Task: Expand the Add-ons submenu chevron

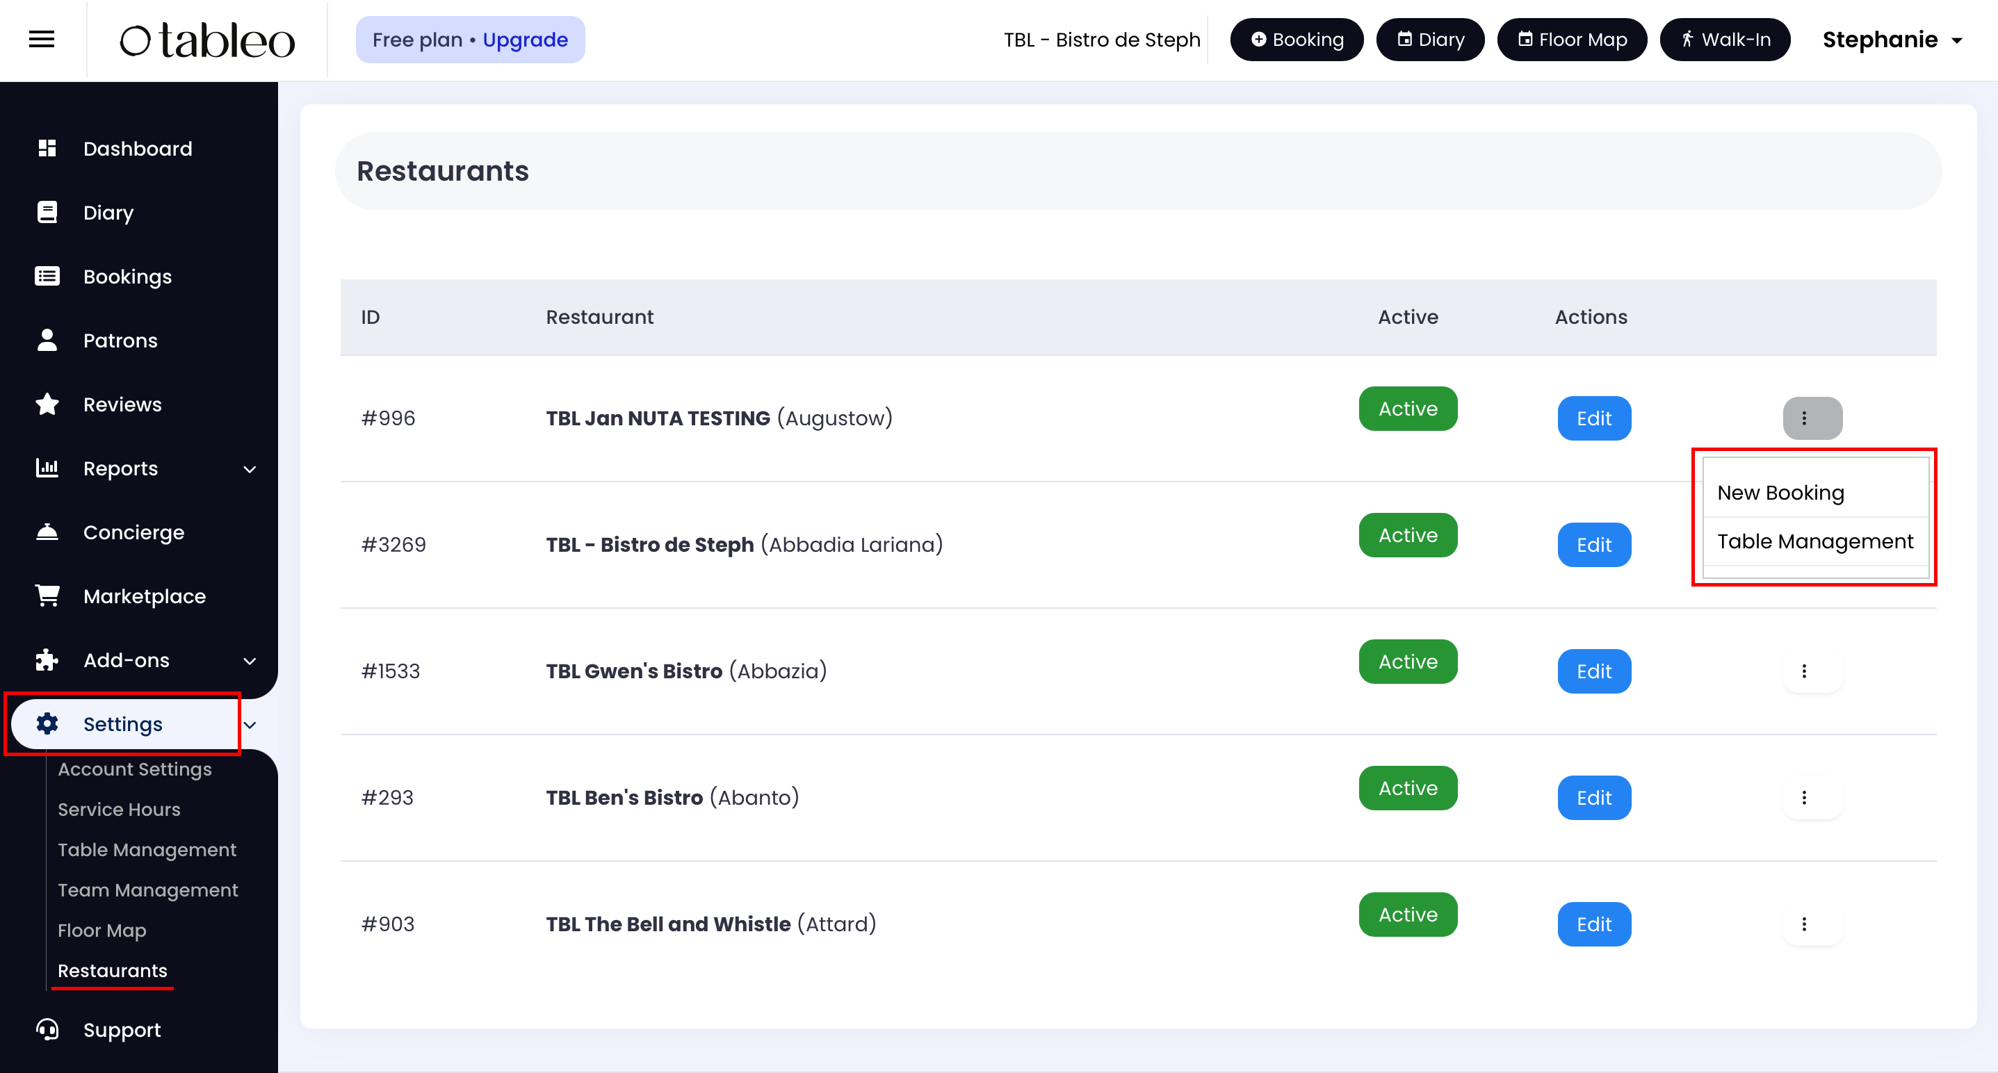Action: (250, 660)
